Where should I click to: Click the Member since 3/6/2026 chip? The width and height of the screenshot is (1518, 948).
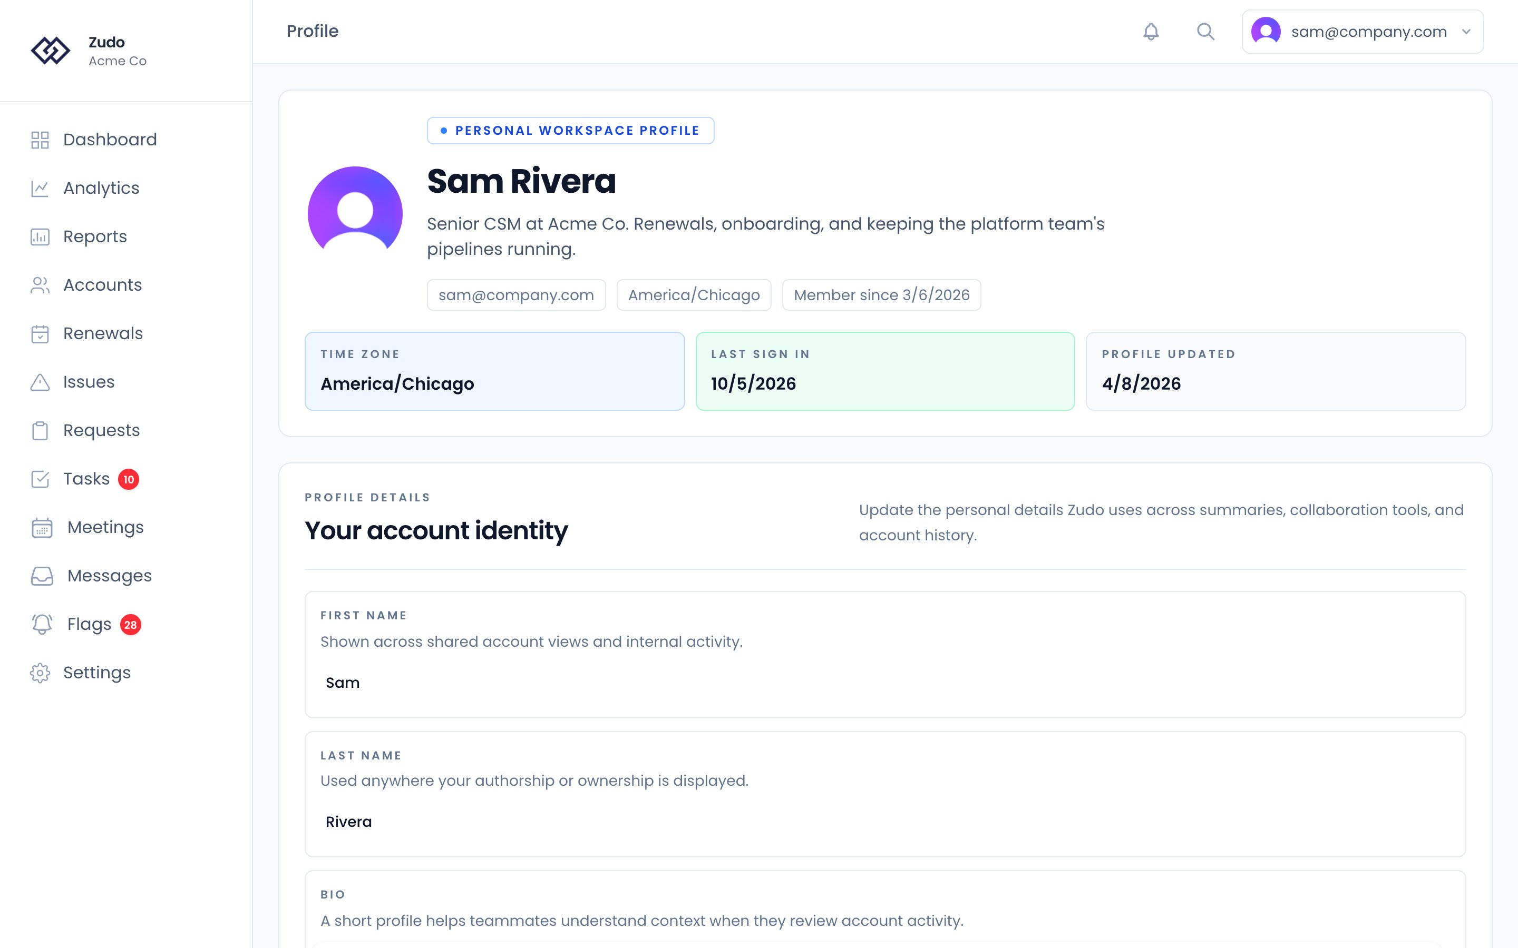tap(881, 295)
